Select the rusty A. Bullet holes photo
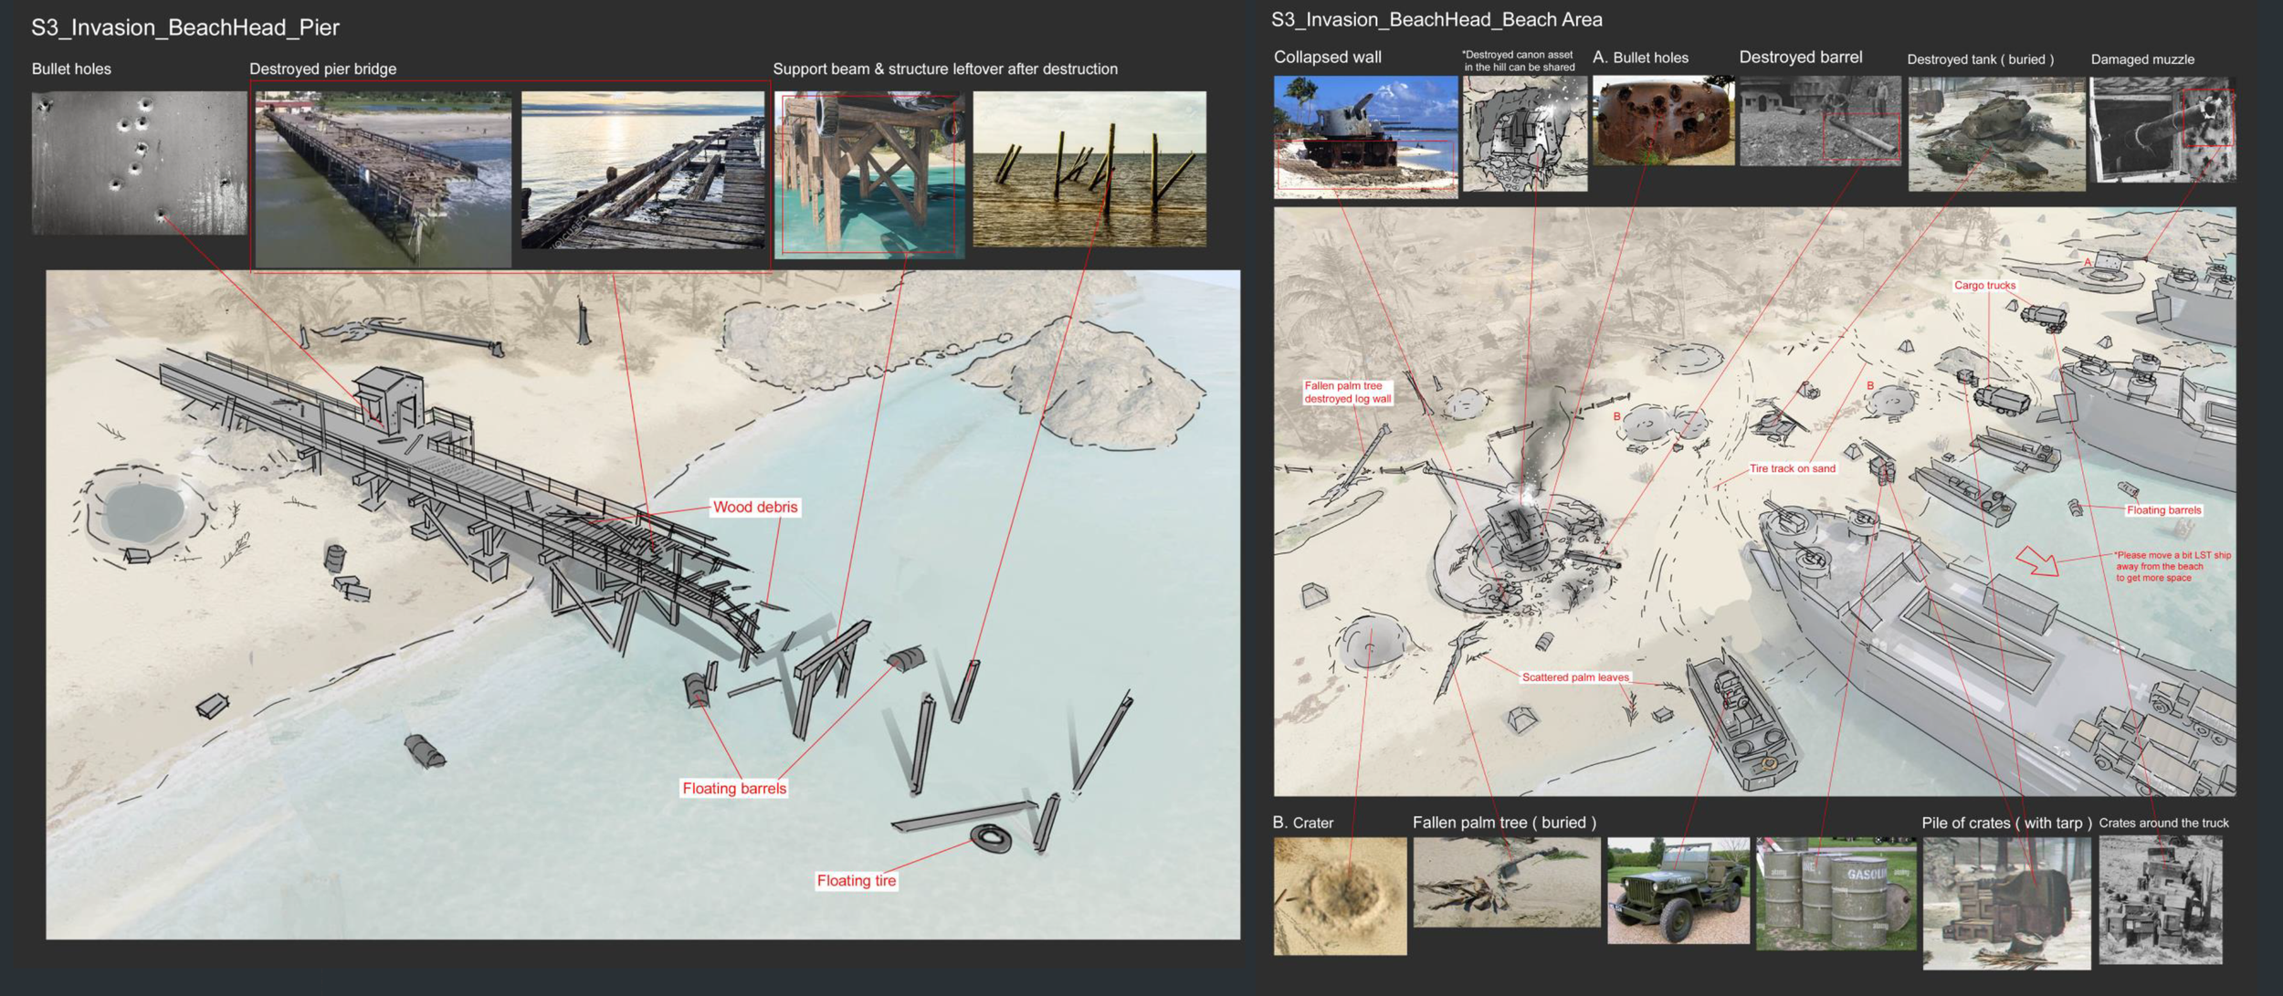The image size is (2283, 996). point(1663,121)
